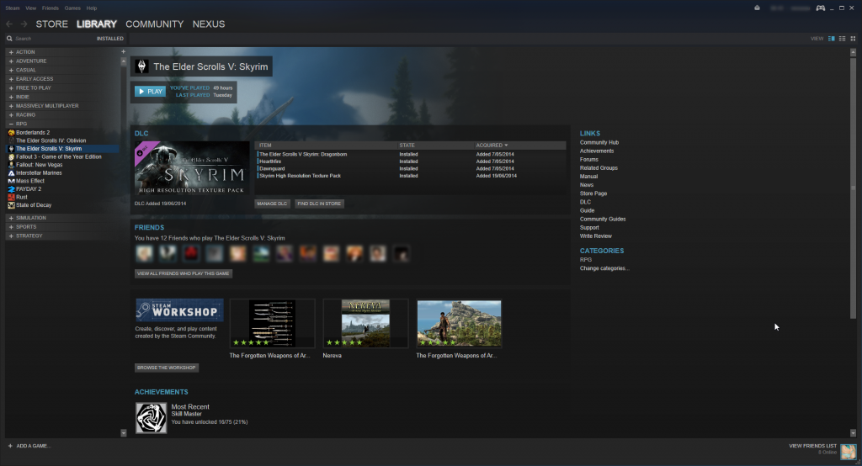
Task: Click Change categories link
Action: tap(604, 268)
